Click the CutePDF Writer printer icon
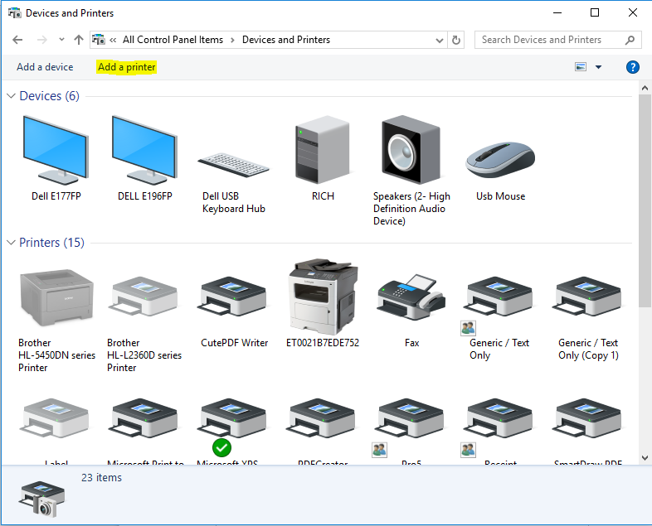The width and height of the screenshot is (652, 526). tap(233, 297)
